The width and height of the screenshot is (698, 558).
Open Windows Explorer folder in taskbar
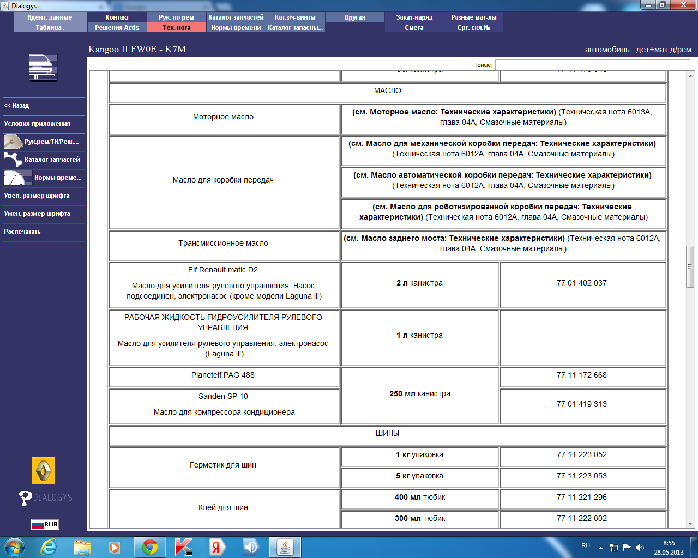82,547
